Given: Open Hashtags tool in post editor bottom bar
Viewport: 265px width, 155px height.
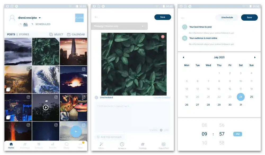Looking at the screenshot, I should pyautogui.click(x=143, y=145).
